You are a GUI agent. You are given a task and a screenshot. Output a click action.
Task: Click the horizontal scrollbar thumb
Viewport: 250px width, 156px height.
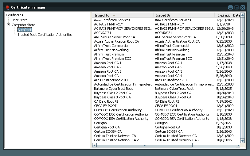tap(145, 145)
